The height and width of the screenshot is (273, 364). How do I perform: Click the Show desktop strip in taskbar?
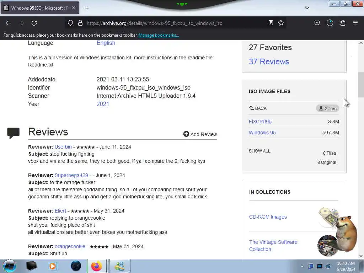tap(362, 266)
